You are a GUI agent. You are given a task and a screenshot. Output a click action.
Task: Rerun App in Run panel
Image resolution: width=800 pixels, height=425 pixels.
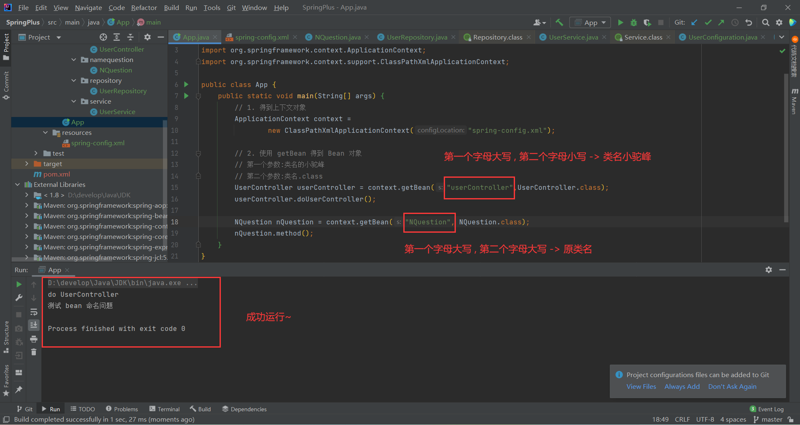coord(19,284)
